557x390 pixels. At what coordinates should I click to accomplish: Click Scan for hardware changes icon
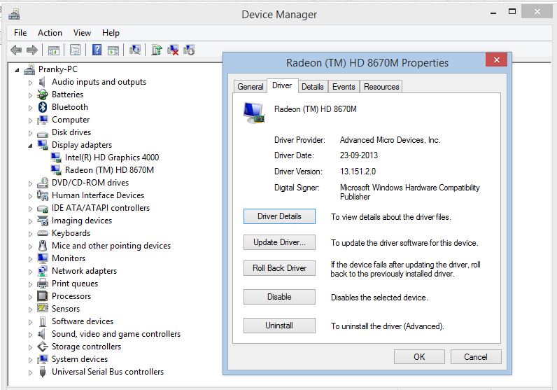tap(135, 50)
